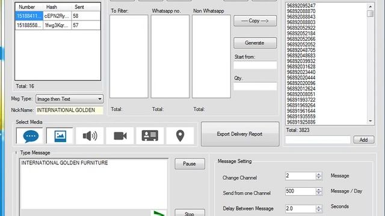
Task: Select number 96892023440 in list
Action: pyautogui.click(x=301, y=72)
